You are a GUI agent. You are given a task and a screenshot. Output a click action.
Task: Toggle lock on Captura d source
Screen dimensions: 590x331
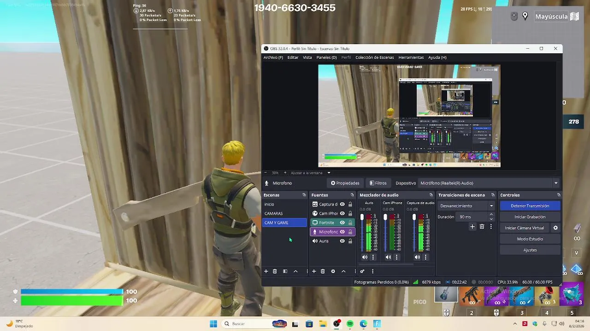tap(350, 204)
